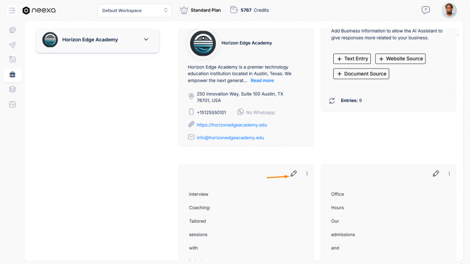Viewport: 470px width, 264px height.
Task: Click the paper plane icon in the sidebar
Action: pyautogui.click(x=12, y=45)
